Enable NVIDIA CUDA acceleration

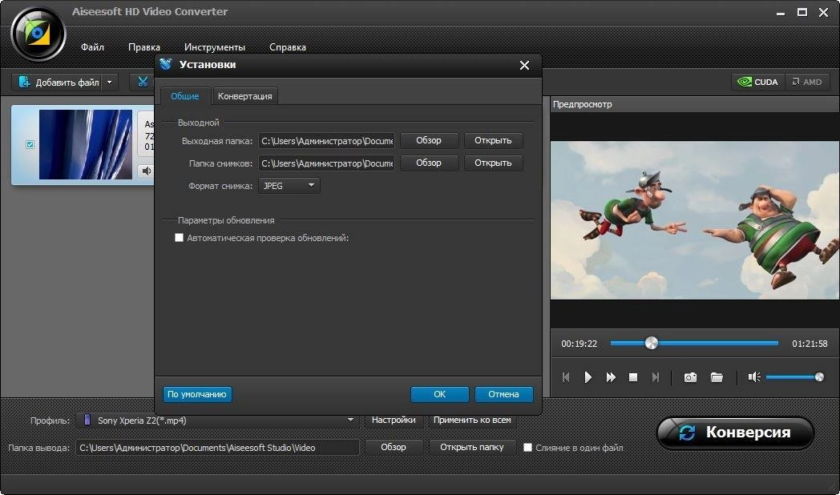click(x=757, y=82)
